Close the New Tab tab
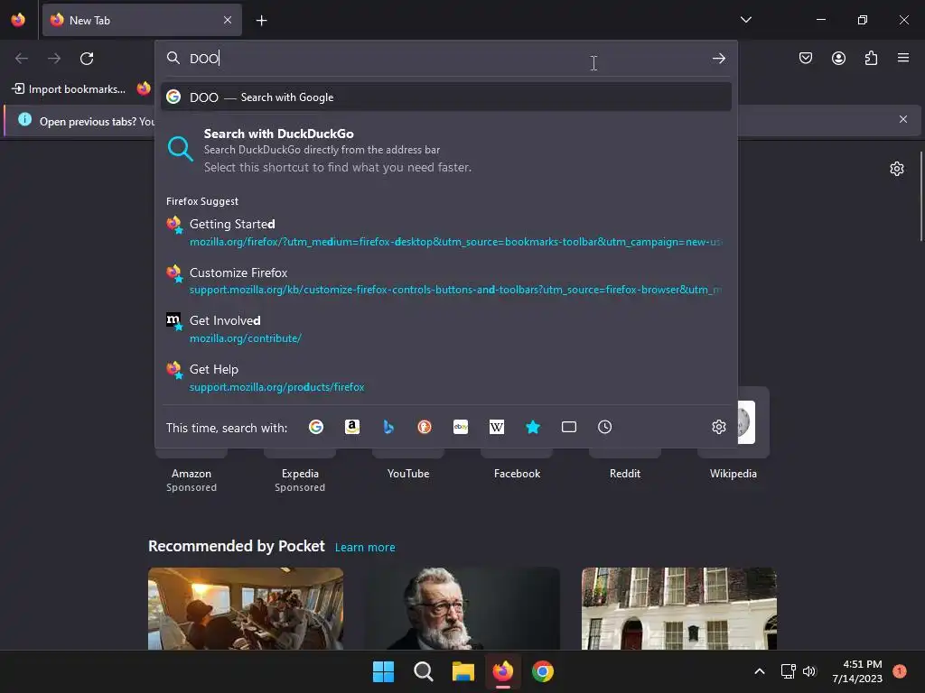This screenshot has width=925, height=693. tap(228, 20)
